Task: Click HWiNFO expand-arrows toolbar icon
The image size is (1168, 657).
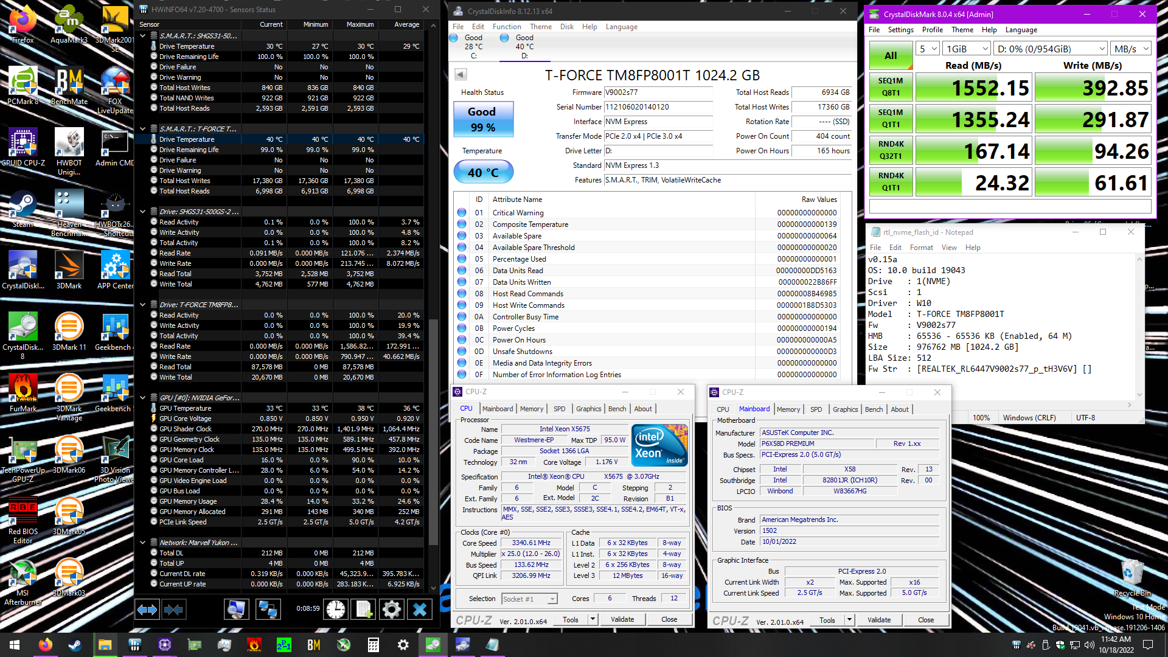Action: 148,609
